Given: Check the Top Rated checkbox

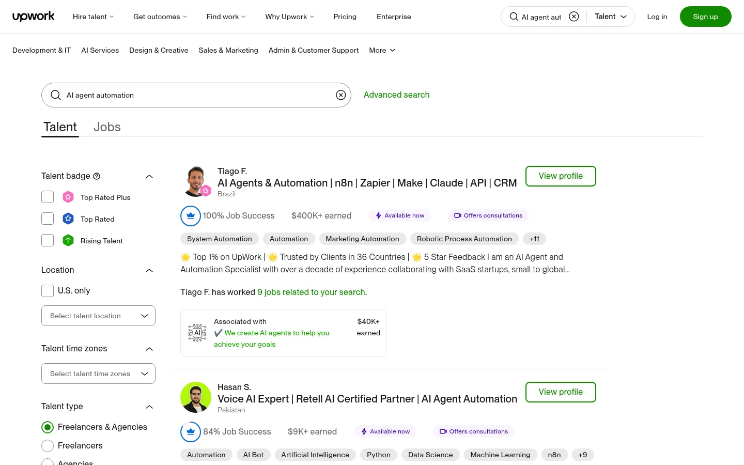Looking at the screenshot, I should click(48, 219).
